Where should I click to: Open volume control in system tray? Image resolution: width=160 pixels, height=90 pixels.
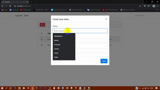[148, 88]
